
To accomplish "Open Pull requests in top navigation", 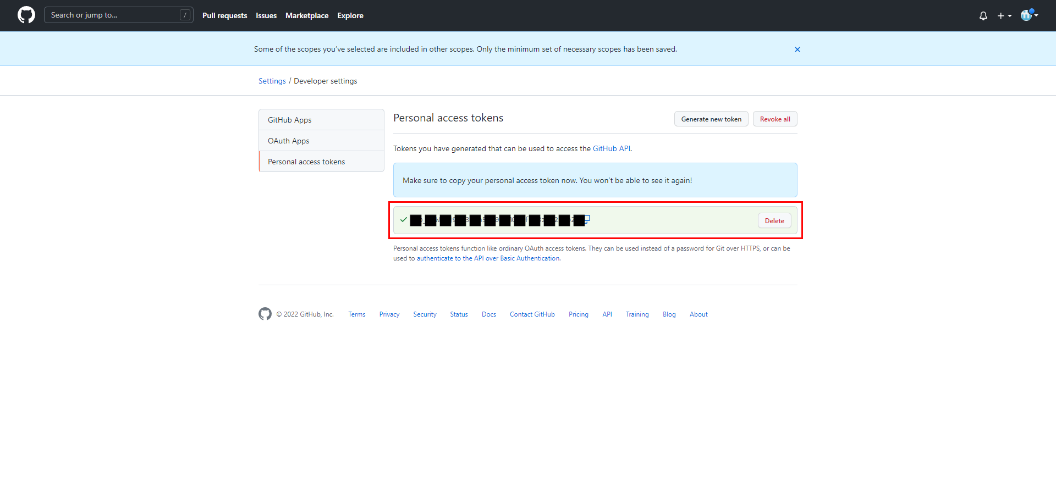I will point(224,15).
